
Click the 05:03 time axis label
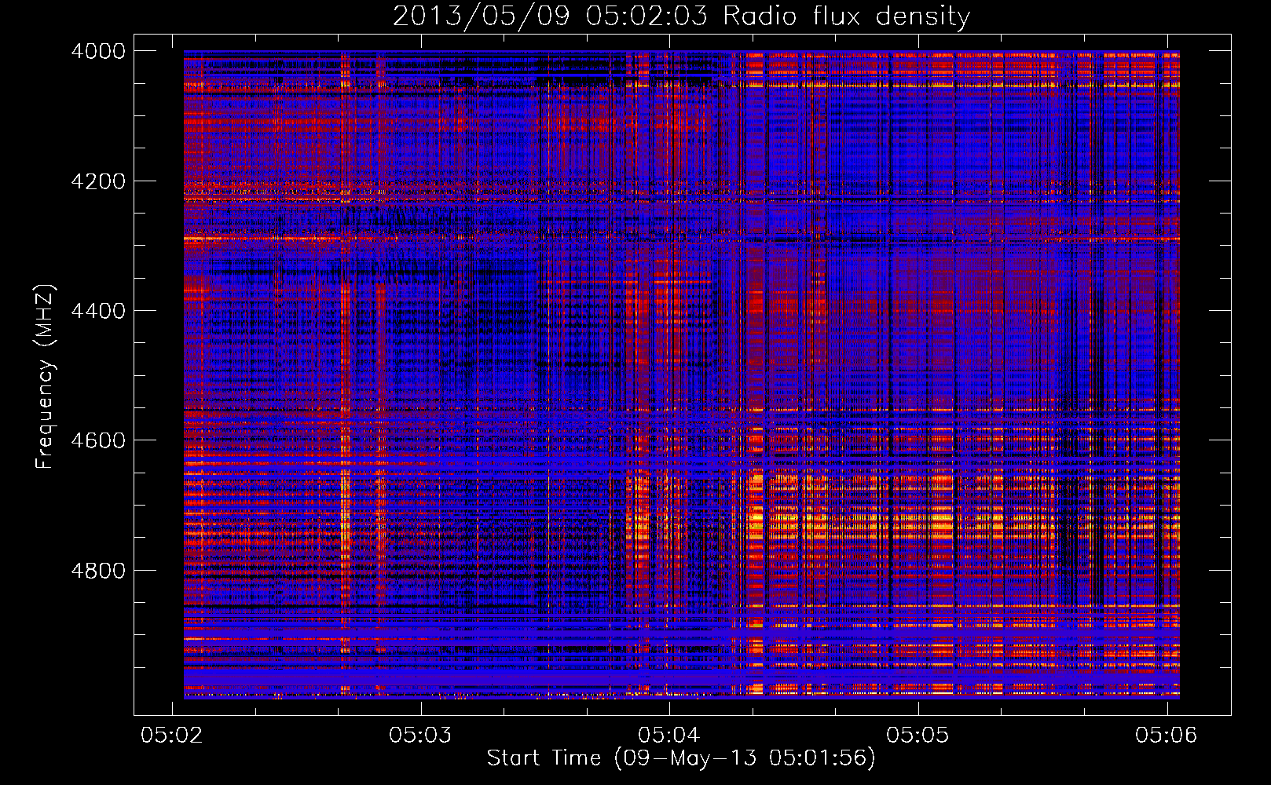(x=420, y=735)
